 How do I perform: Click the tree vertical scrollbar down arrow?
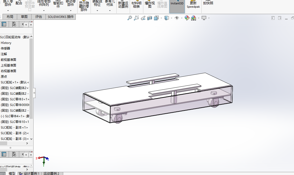click(31, 139)
